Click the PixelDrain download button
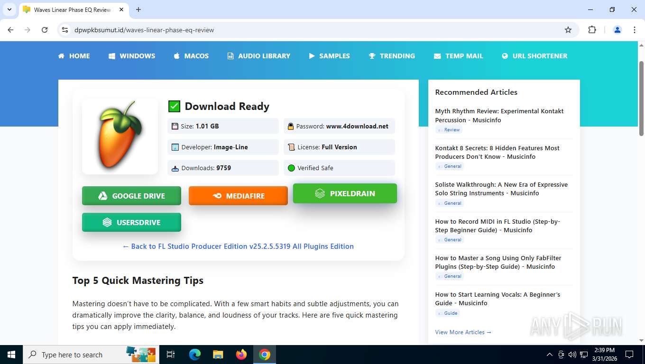 [x=345, y=193]
